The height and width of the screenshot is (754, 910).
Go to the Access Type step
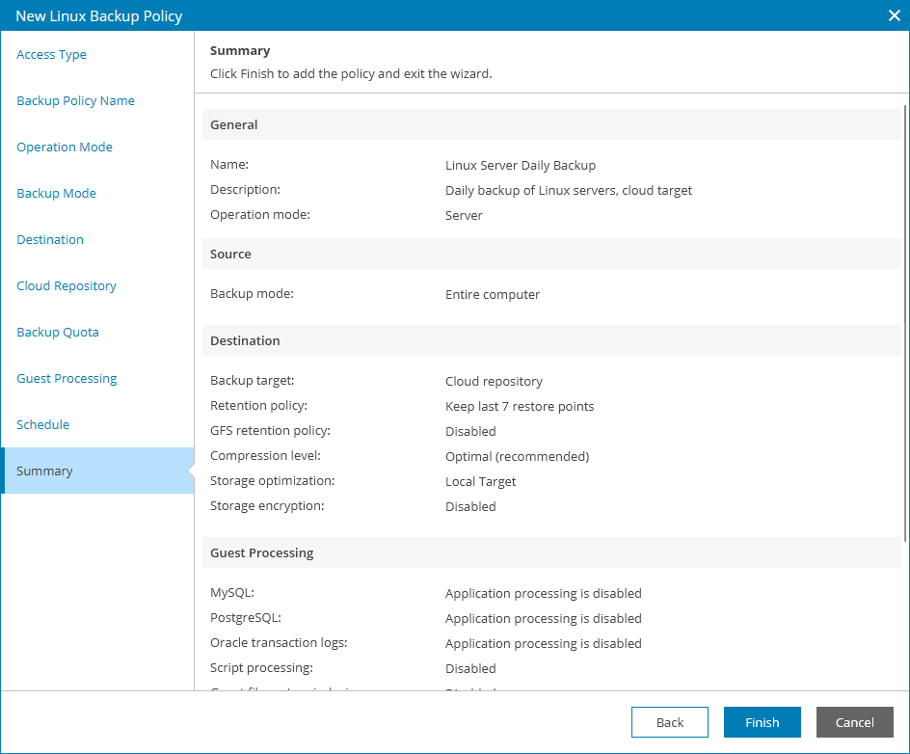click(52, 55)
